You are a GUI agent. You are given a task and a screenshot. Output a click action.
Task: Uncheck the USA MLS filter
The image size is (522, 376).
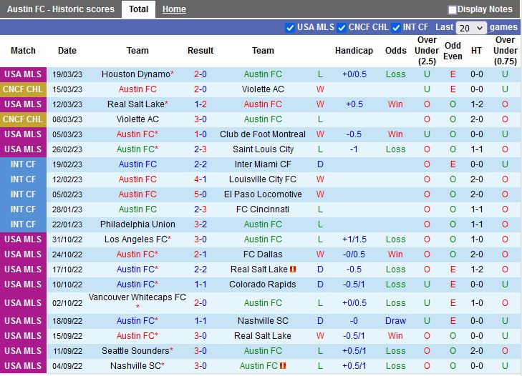click(289, 28)
